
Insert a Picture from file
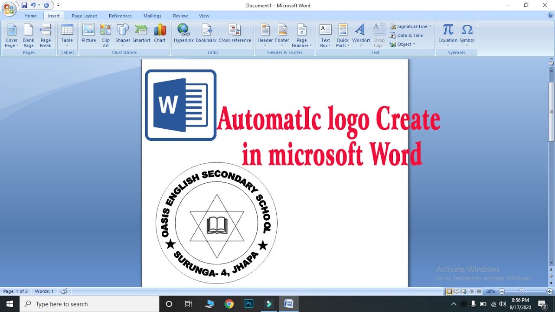[x=88, y=34]
